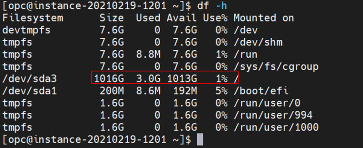Click the '200M' size value

tap(112, 91)
